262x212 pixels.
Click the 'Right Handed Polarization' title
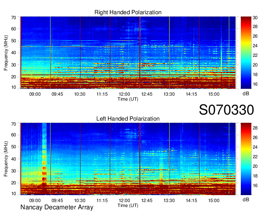coord(128,12)
